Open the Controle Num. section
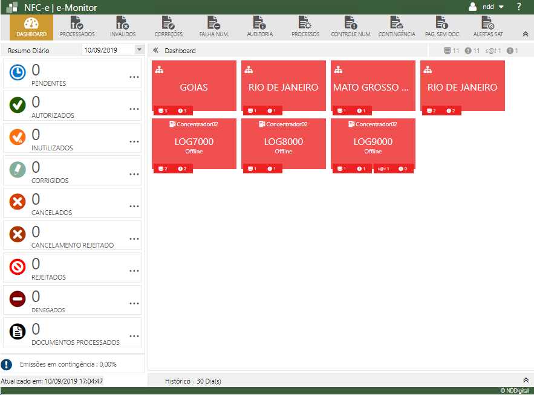 click(351, 27)
